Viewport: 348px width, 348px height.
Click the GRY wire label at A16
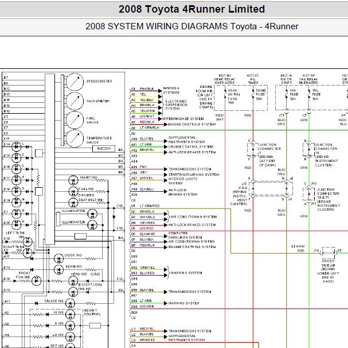click(x=143, y=172)
